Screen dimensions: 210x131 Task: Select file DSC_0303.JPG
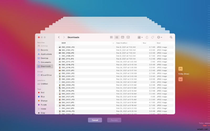point(115,82)
